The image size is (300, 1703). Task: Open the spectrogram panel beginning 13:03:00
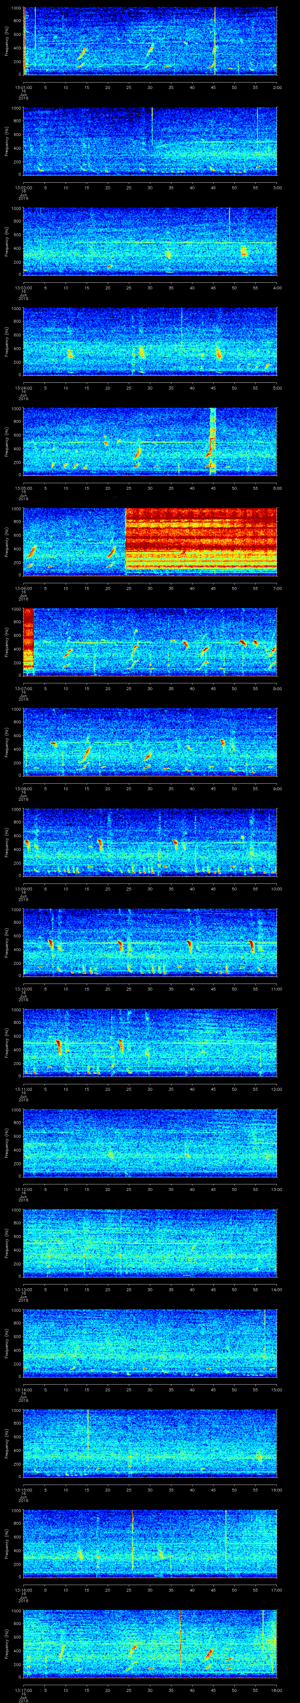pos(150,242)
